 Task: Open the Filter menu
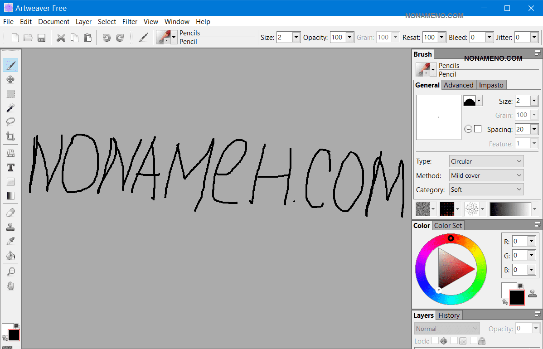(x=130, y=22)
